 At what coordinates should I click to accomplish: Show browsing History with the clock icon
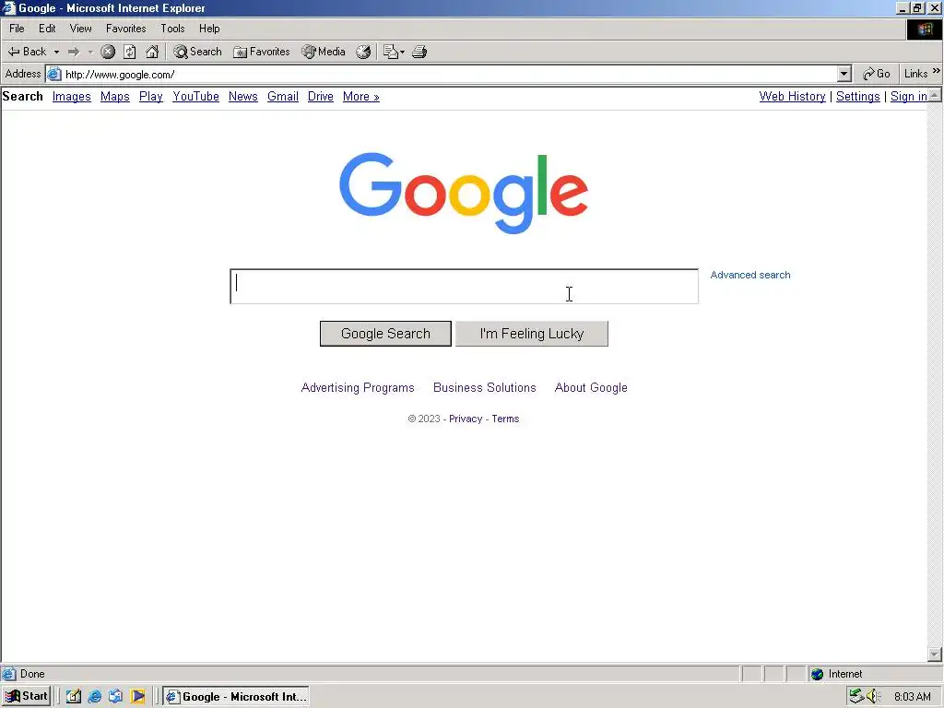tap(363, 52)
